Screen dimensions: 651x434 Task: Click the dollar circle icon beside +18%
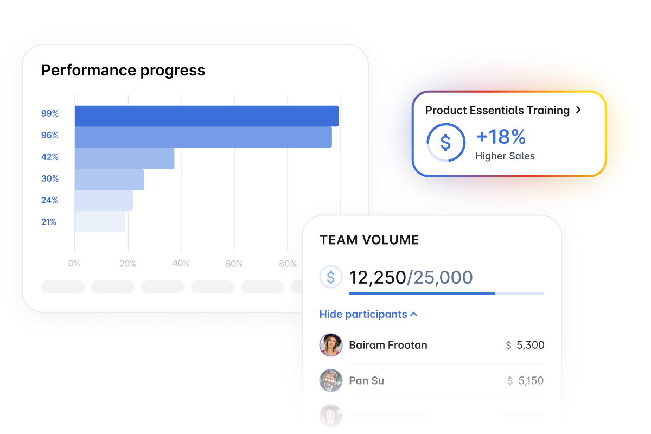pos(445,143)
